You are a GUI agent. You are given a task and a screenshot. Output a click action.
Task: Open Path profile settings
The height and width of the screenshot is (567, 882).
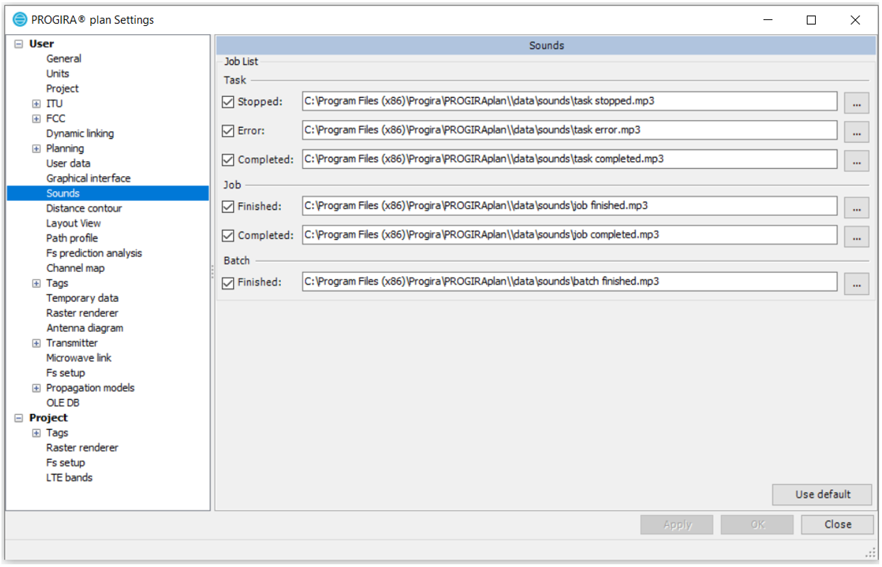click(x=72, y=238)
